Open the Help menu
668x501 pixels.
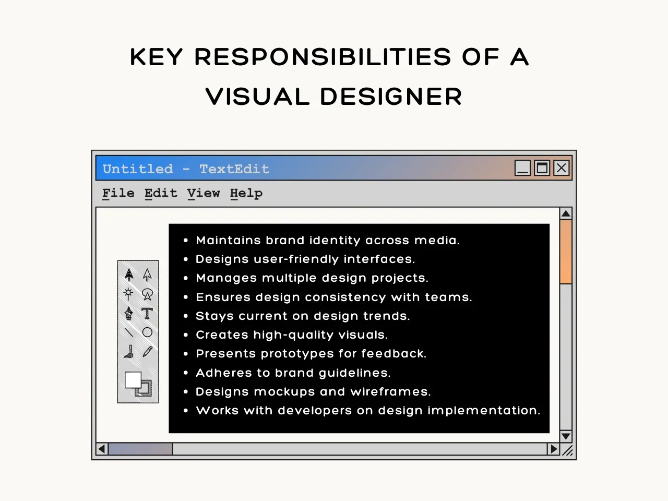click(246, 193)
